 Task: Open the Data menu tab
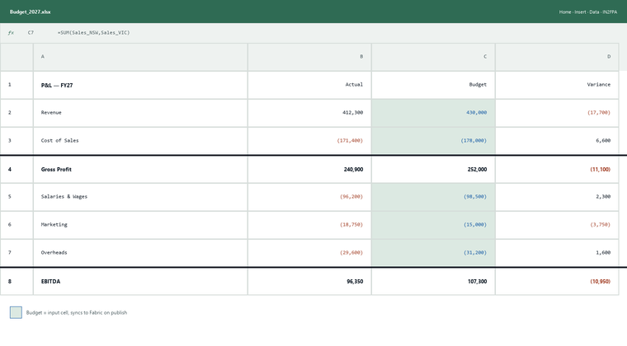click(594, 12)
